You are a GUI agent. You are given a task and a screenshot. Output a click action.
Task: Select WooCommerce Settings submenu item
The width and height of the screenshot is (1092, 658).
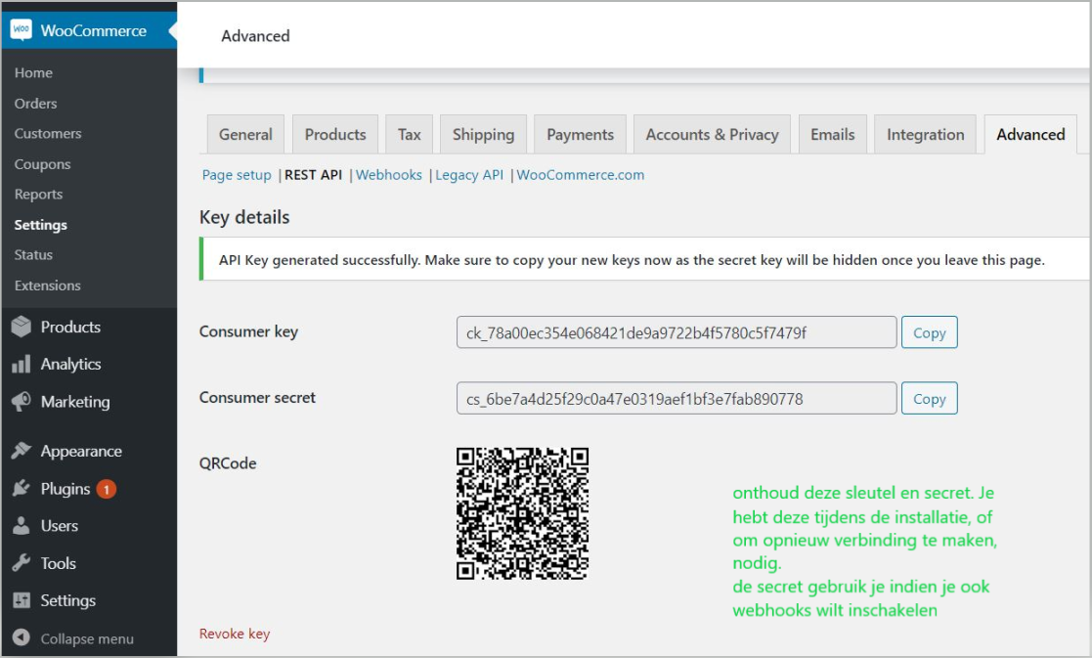pos(40,225)
